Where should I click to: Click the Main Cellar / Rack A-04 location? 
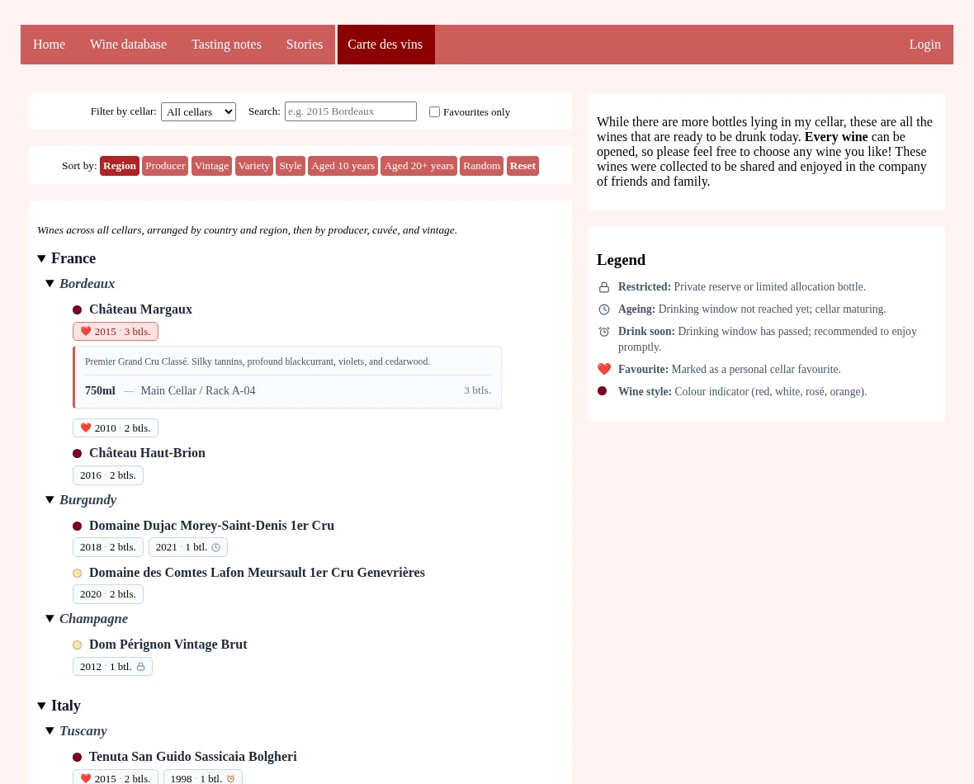tap(198, 390)
